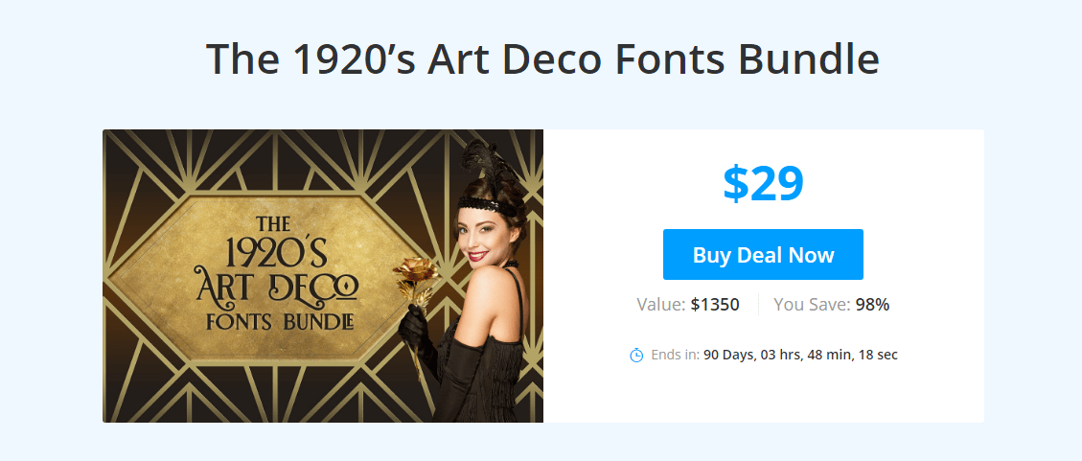Open the Art Deco bundle banner image
Viewport: 1082px width, 461px height.
click(323, 276)
